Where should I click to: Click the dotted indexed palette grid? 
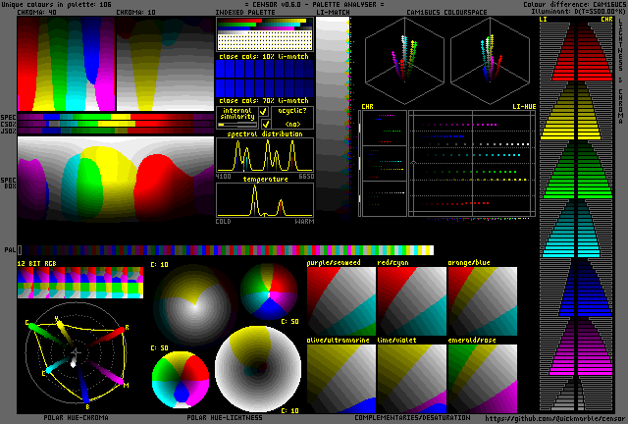pos(264,39)
